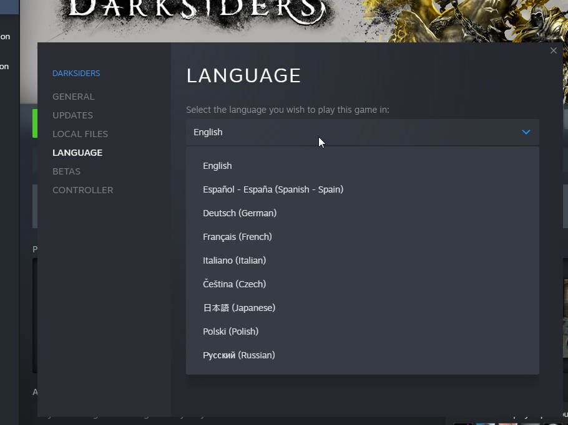Switch to the UPDATES tab
The image size is (568, 425).
(x=72, y=115)
